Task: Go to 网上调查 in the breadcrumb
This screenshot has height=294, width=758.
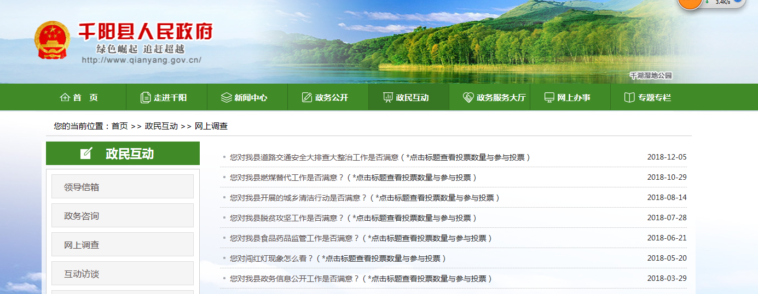Action: tap(211, 126)
